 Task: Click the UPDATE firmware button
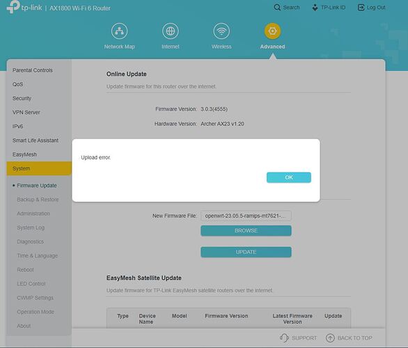[246, 252]
